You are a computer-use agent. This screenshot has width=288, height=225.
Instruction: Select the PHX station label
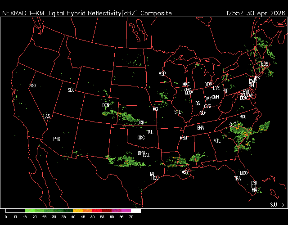tap(57, 139)
